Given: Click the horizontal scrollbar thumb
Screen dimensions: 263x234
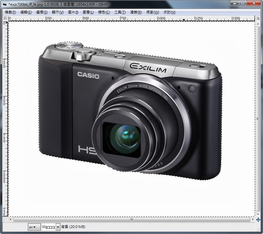Looking at the screenshot, I should [x=132, y=219].
